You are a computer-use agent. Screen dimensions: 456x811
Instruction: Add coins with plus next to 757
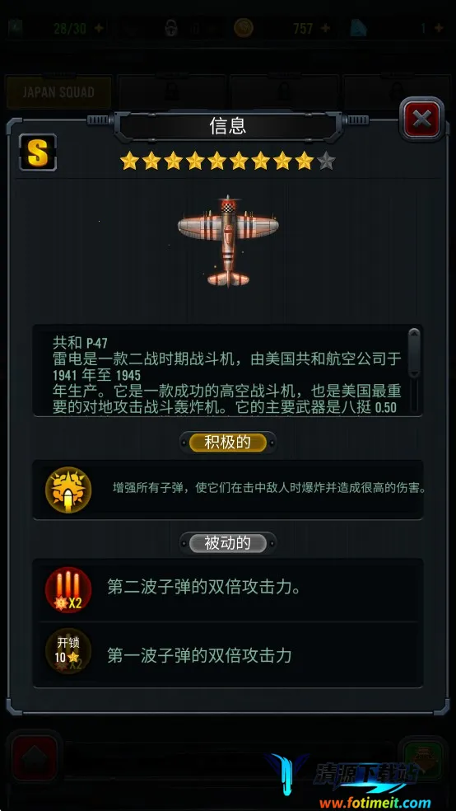[x=325, y=28]
